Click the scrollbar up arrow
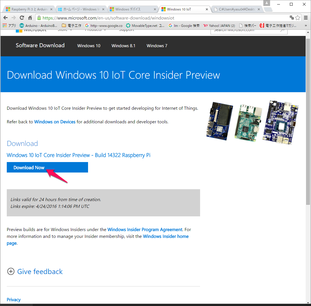The height and width of the screenshot is (306, 311). (x=308, y=32)
